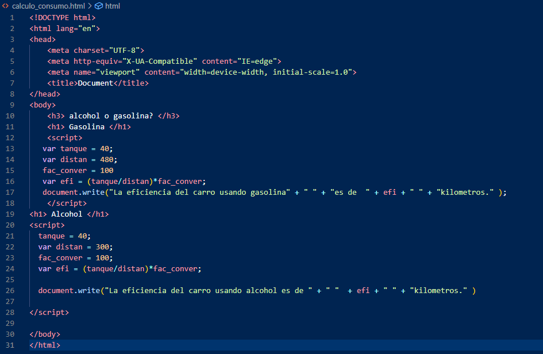
Task: Select line number 27 in the gutter
Action: pos(10,301)
